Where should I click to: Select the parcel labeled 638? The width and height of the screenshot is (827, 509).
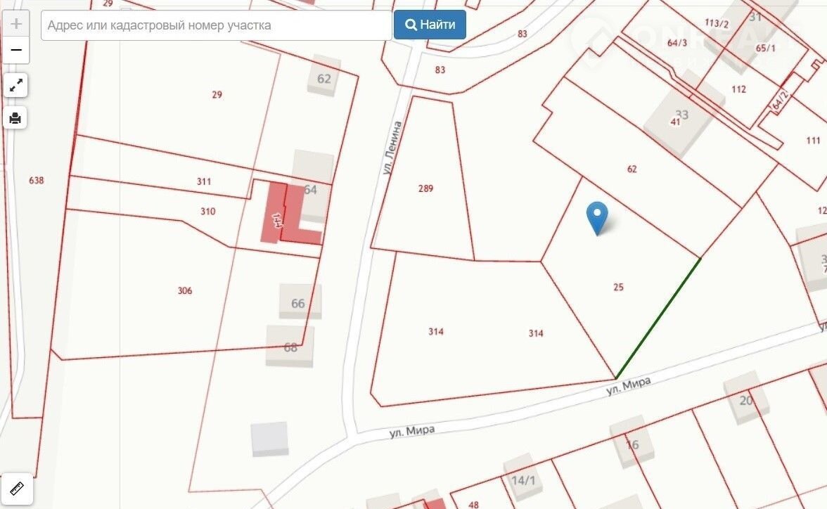pos(37,181)
